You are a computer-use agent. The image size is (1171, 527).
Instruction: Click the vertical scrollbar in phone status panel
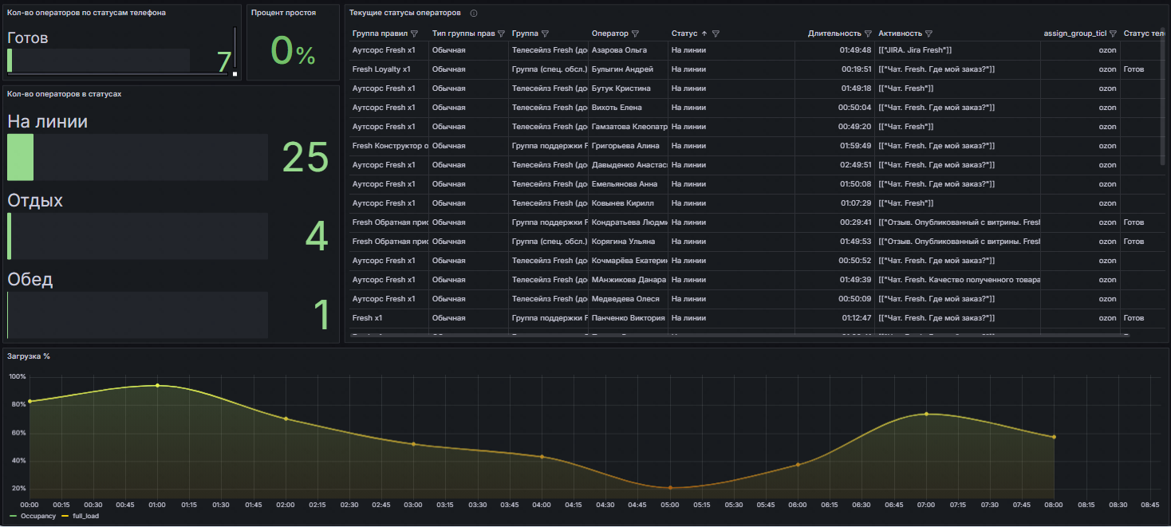[x=235, y=48]
